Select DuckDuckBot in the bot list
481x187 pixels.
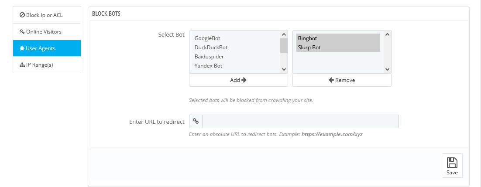click(211, 48)
